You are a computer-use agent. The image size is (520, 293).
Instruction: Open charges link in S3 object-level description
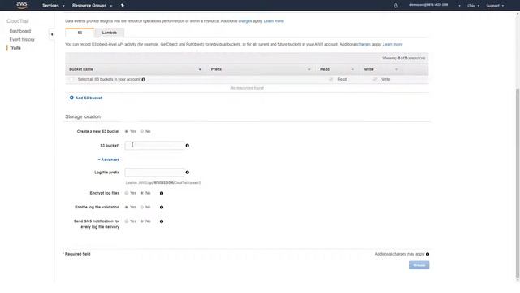pos(364,44)
